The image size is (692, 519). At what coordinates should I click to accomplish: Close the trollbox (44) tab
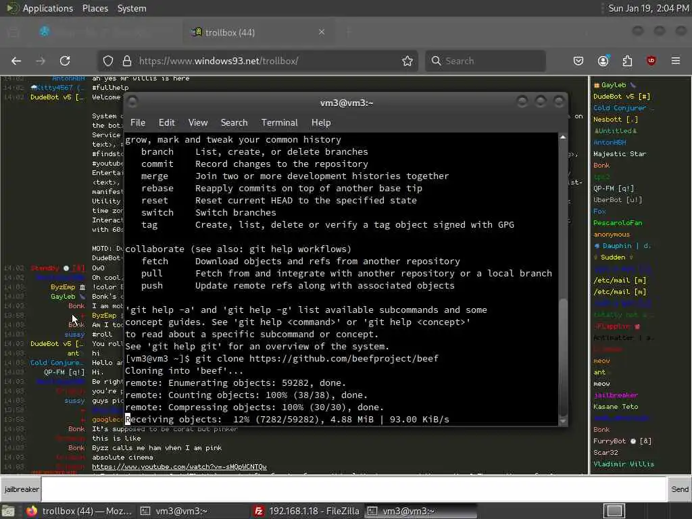point(322,32)
